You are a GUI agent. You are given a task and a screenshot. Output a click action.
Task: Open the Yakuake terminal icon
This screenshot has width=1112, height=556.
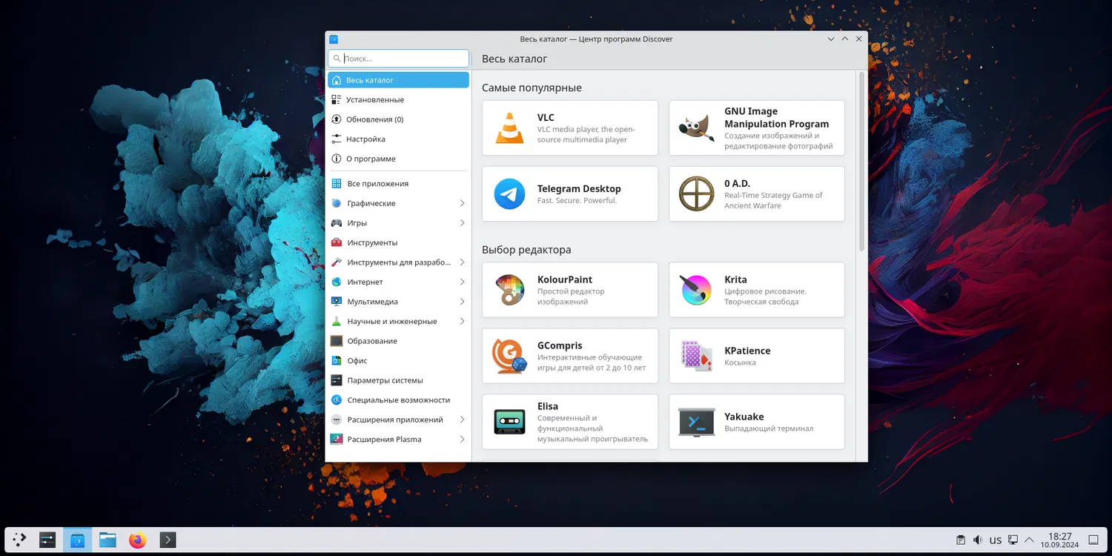(697, 422)
